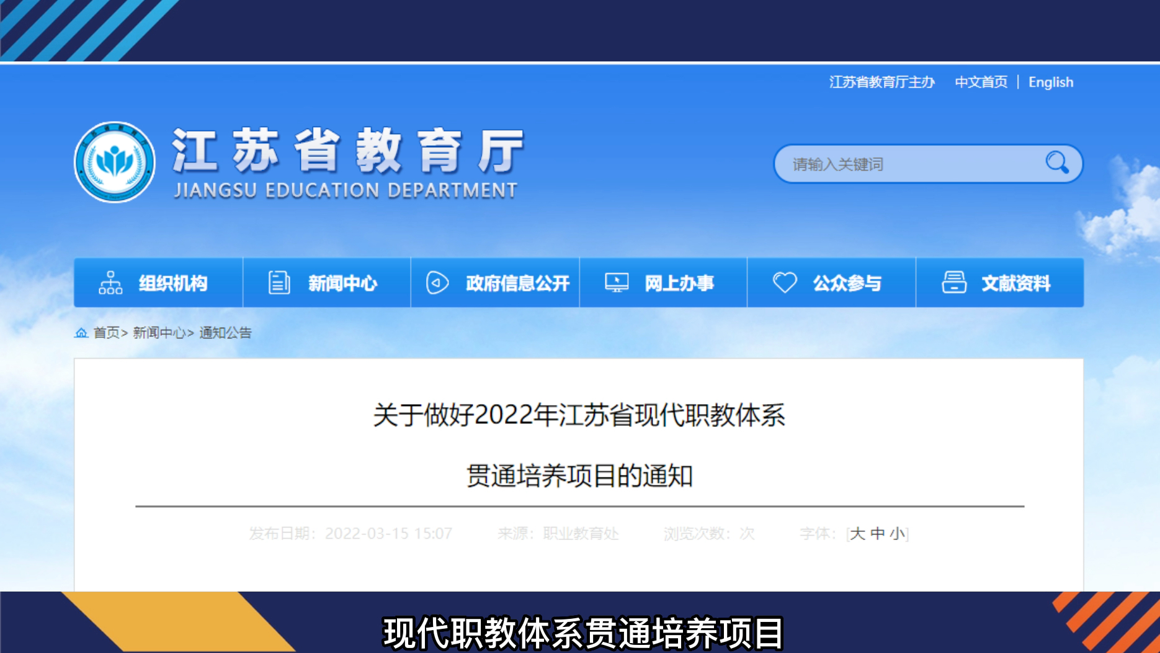Go to 中文首页 homepage

(981, 82)
